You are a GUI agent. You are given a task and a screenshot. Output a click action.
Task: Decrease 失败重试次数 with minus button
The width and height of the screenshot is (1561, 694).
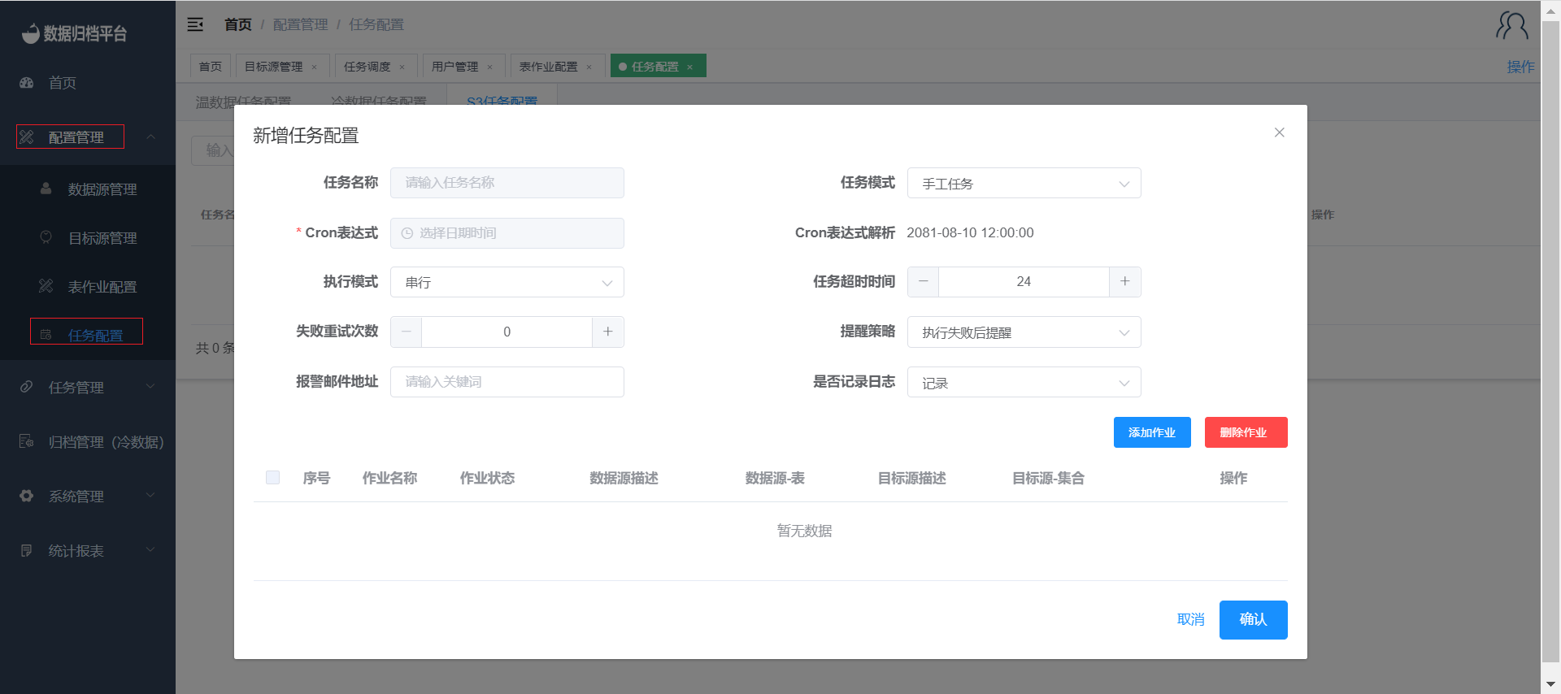tap(406, 332)
